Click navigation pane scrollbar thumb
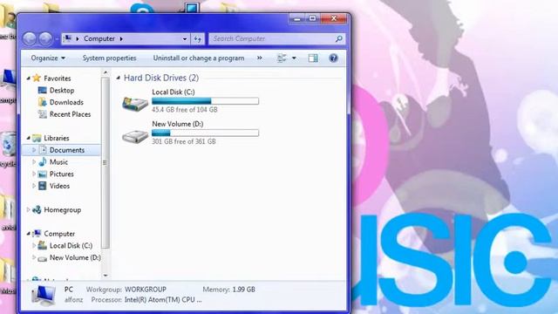Viewport: 558px width, 314px height. point(105,163)
